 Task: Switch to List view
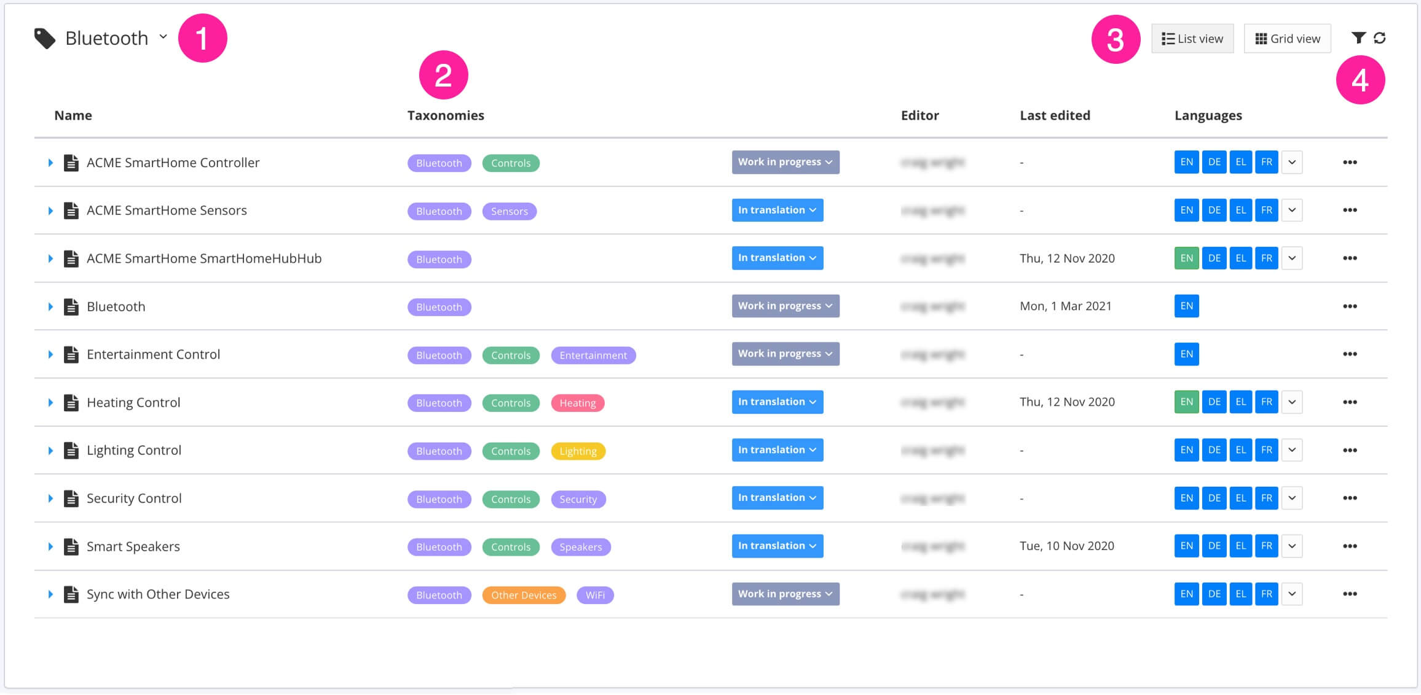(x=1192, y=37)
